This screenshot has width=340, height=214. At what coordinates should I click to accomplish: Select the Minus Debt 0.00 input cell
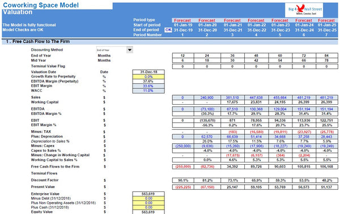(x=148, y=198)
